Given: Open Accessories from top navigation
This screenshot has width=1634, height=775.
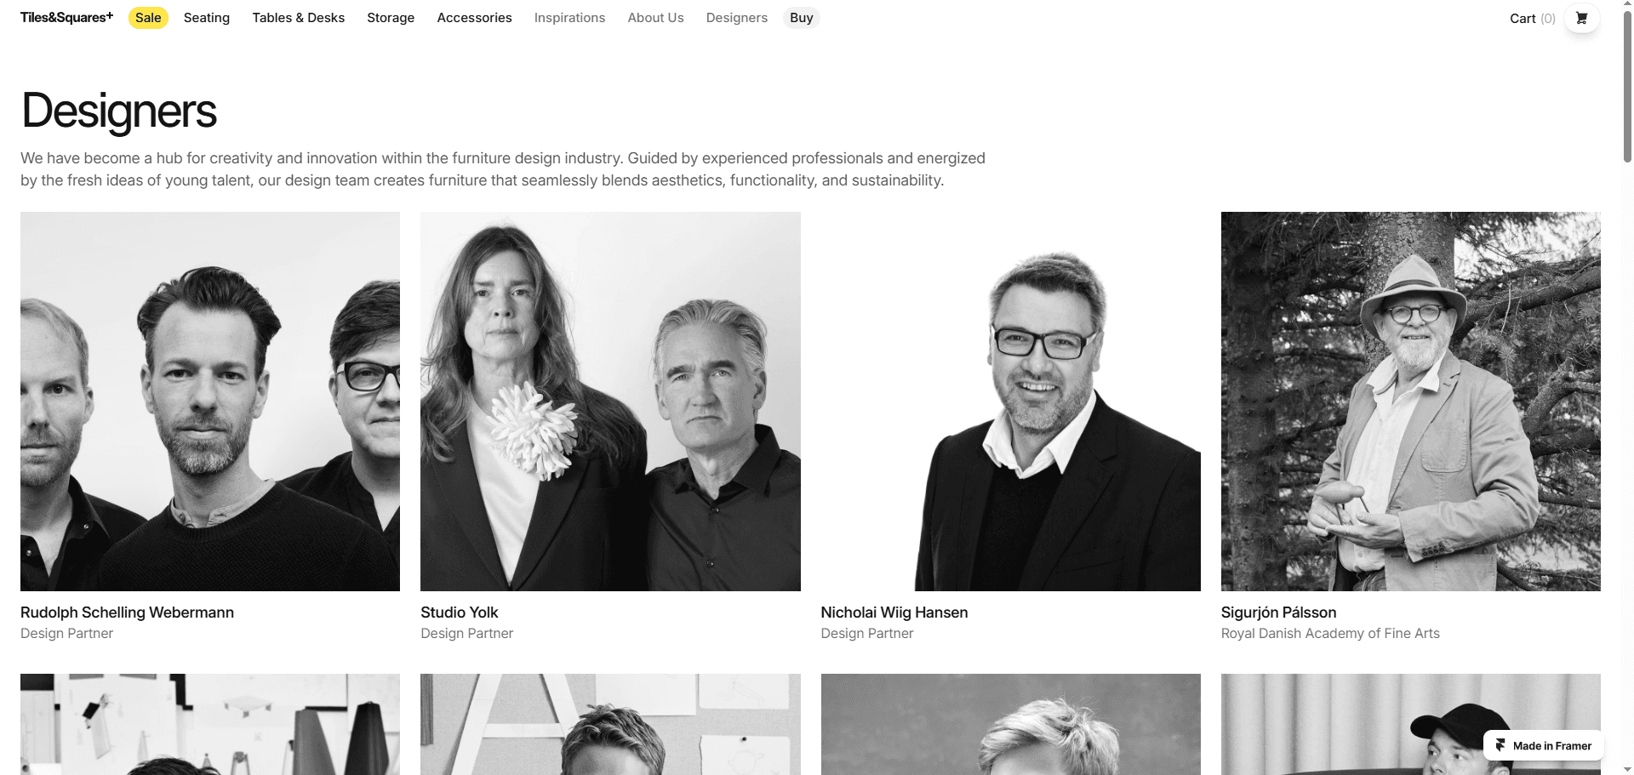Looking at the screenshot, I should 474,18.
